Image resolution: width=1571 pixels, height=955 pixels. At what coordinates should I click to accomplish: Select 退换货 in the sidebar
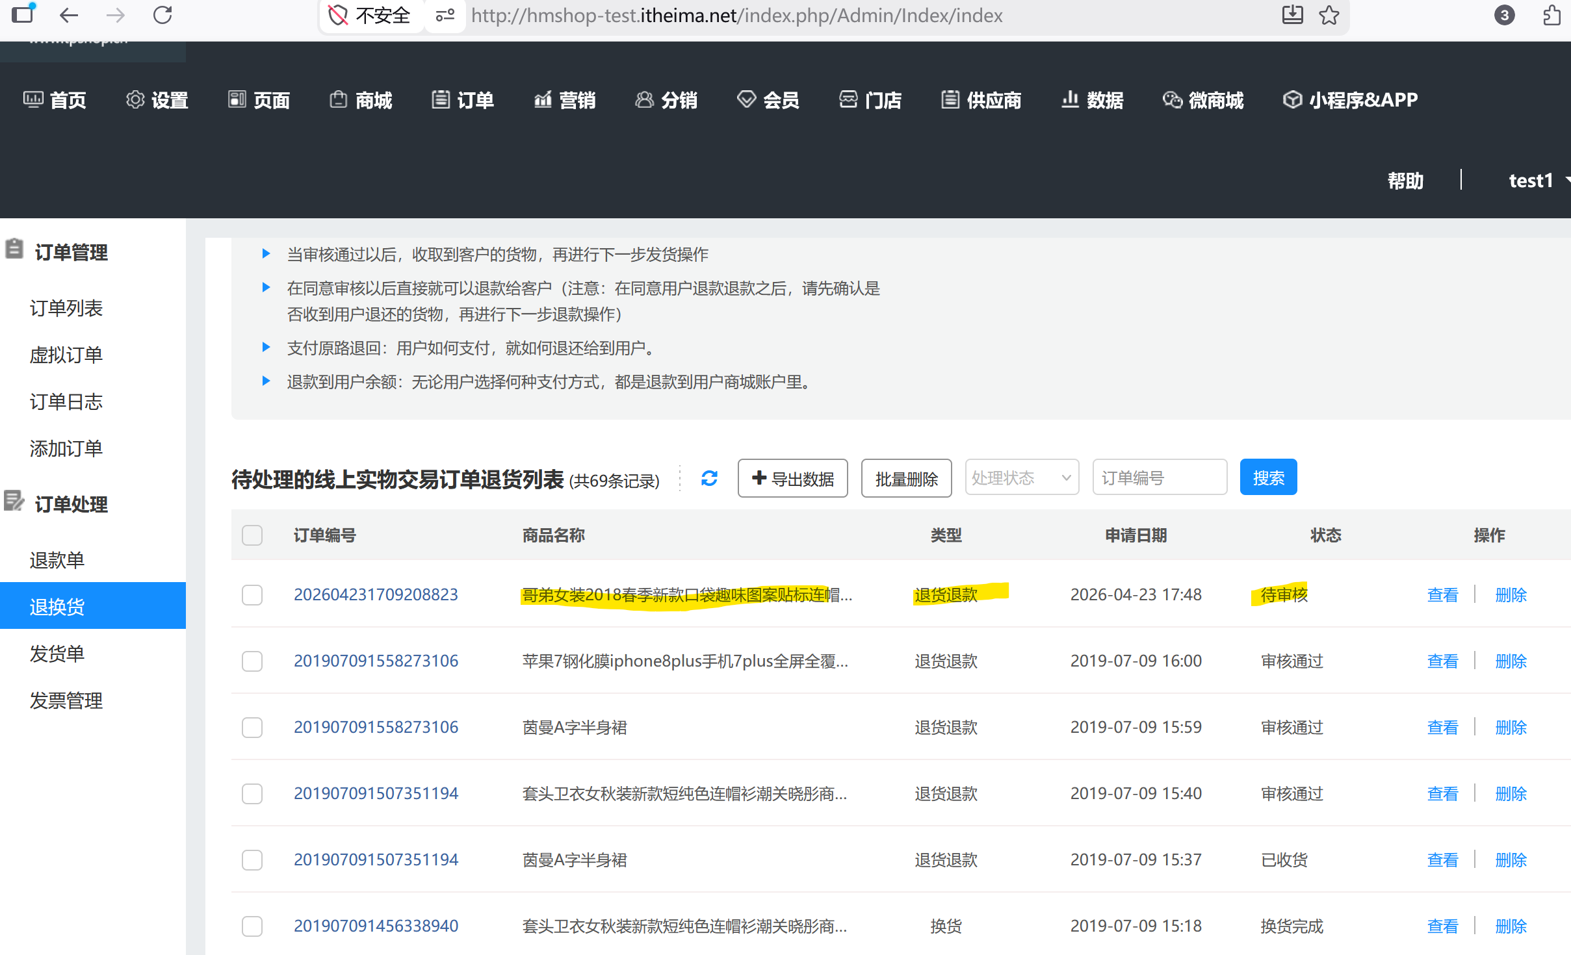[x=93, y=605]
